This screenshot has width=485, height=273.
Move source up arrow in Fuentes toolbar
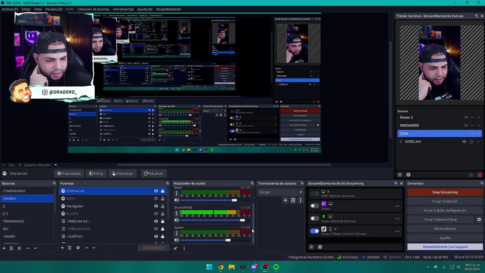86,248
